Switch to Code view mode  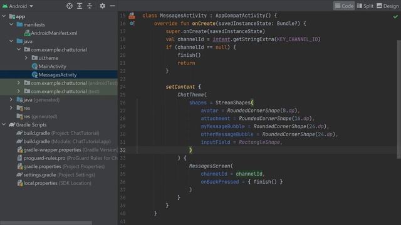pyautogui.click(x=344, y=6)
